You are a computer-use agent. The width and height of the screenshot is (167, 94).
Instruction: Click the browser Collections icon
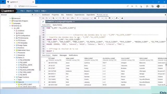(152, 6)
